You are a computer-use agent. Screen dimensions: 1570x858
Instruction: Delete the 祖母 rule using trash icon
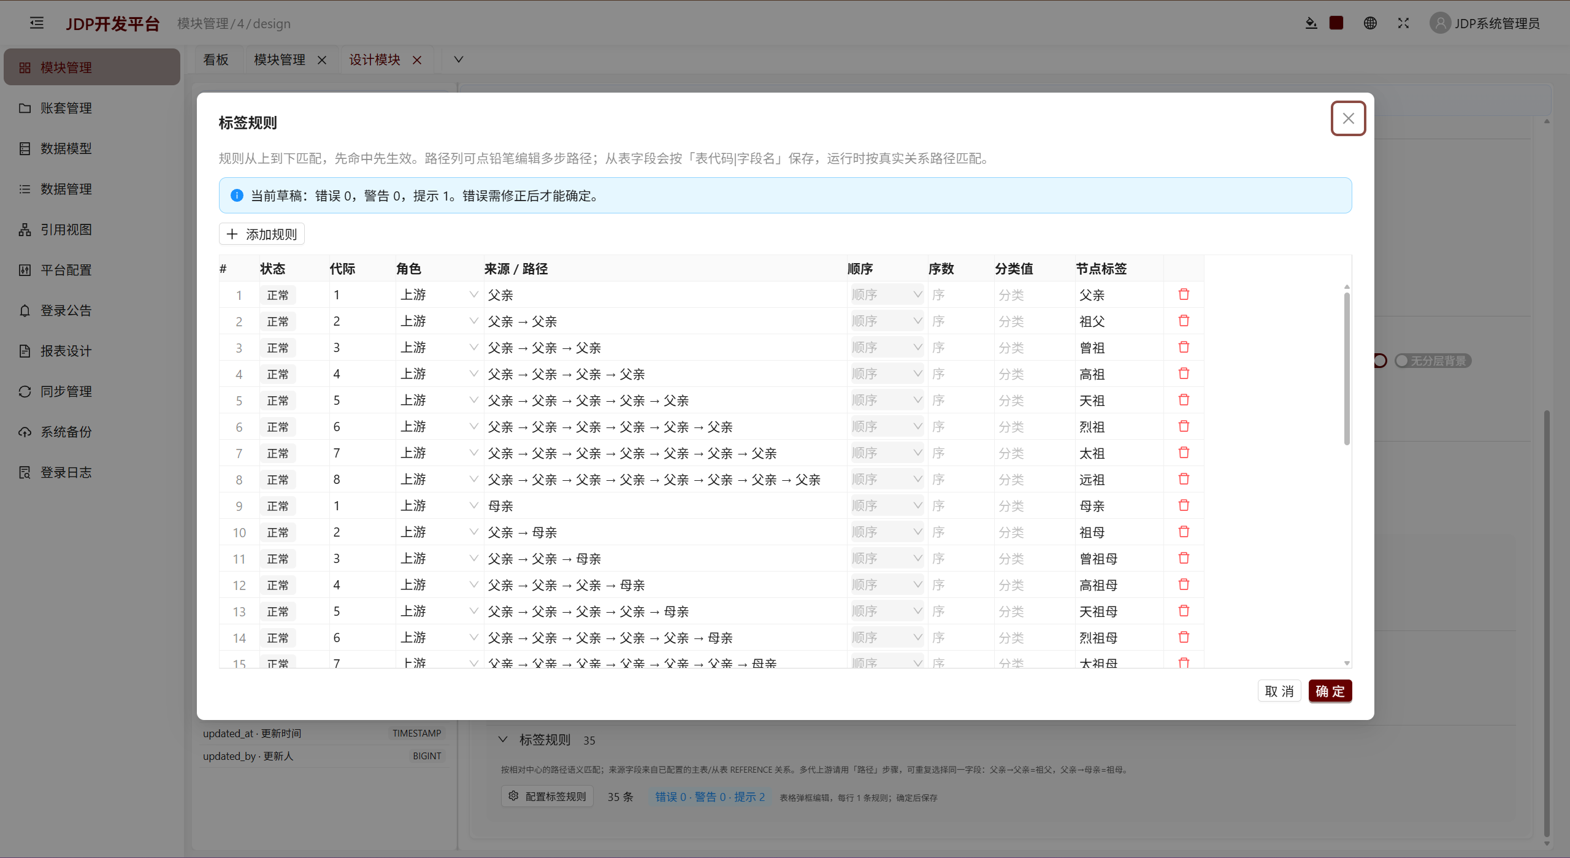[x=1184, y=532]
